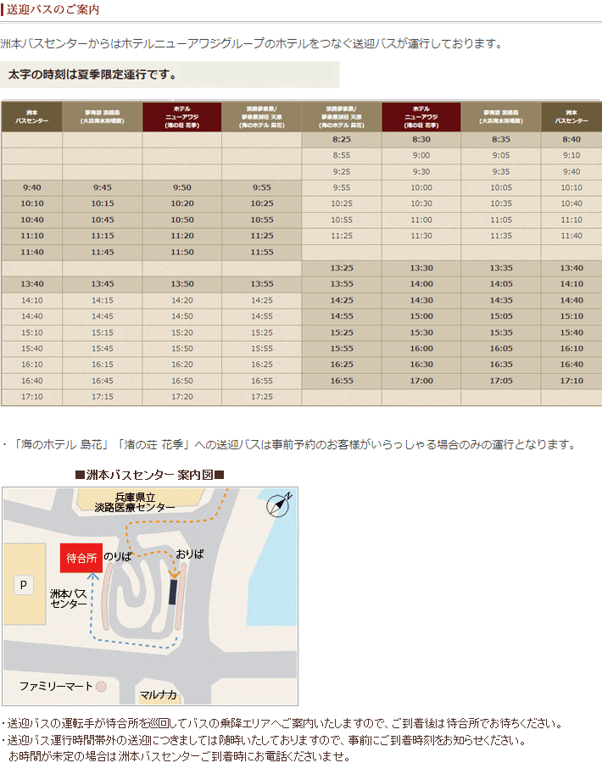
Task: Click the 兵庫県立 淡路医療センター label
Action: pos(135,502)
